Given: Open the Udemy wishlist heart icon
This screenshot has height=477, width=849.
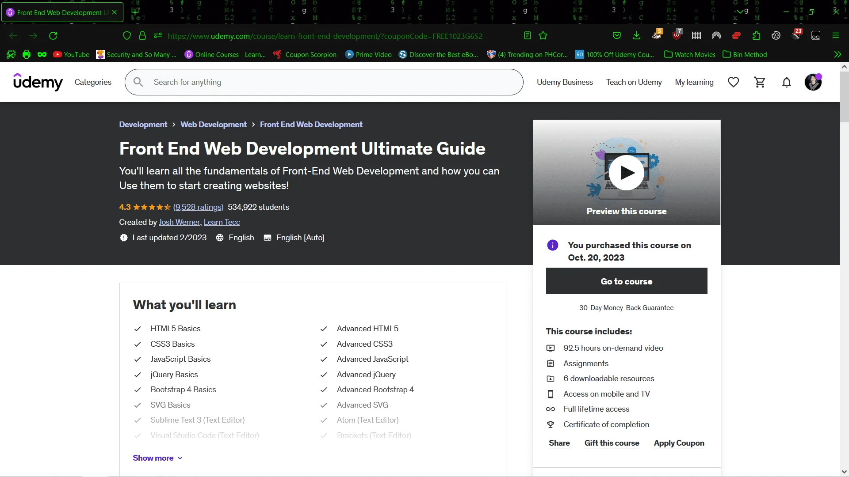Looking at the screenshot, I should (x=734, y=82).
